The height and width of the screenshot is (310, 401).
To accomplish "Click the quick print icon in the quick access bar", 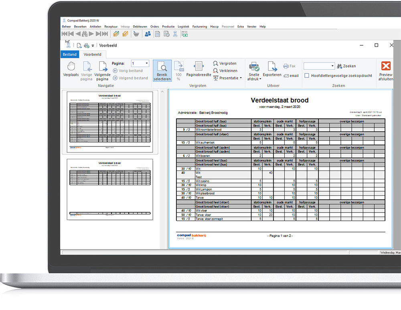I will [x=87, y=46].
